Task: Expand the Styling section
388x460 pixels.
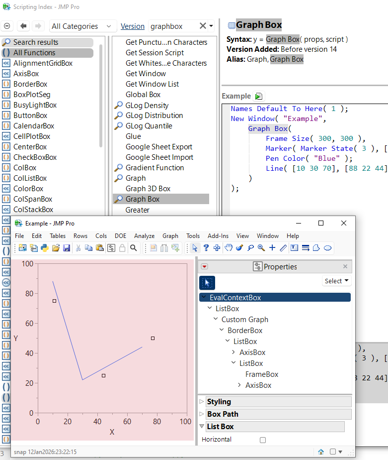Action: pos(202,402)
